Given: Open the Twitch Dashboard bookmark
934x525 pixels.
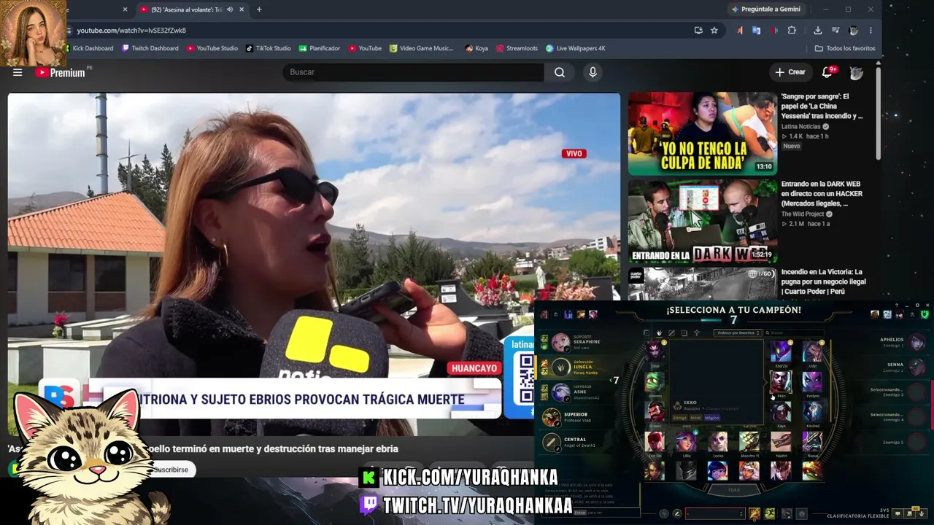Looking at the screenshot, I should pyautogui.click(x=150, y=48).
